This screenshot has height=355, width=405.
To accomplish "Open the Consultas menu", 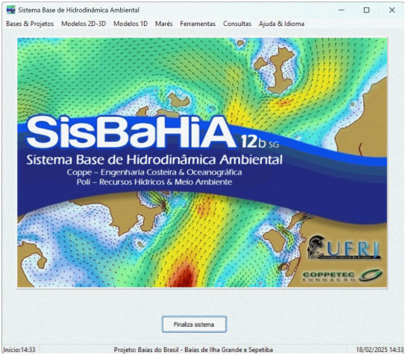I will click(x=237, y=24).
